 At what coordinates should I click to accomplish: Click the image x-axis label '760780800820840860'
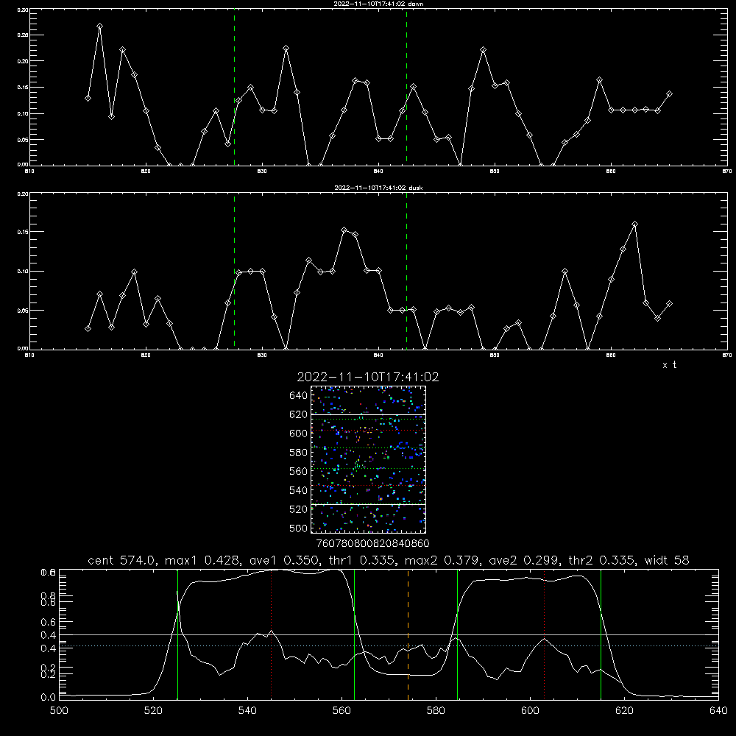click(x=372, y=544)
